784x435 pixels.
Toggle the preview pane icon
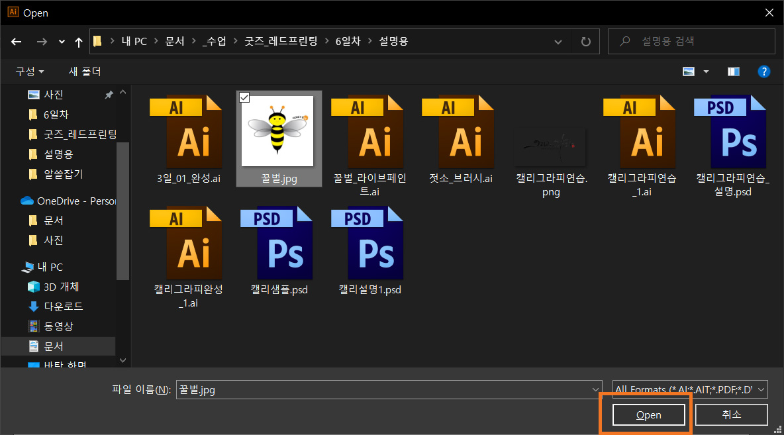click(734, 72)
